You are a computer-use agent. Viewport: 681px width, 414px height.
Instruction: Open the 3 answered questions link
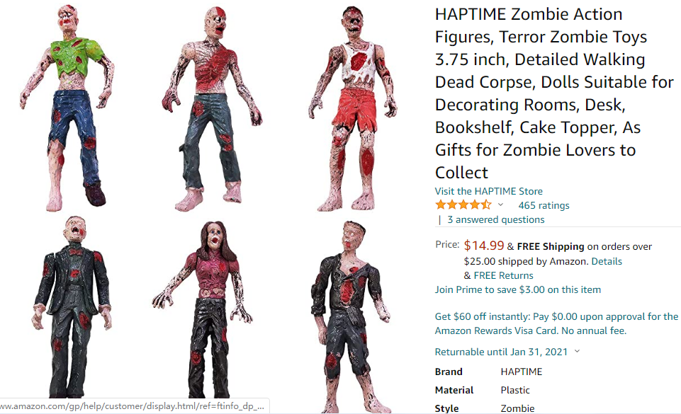click(x=495, y=220)
